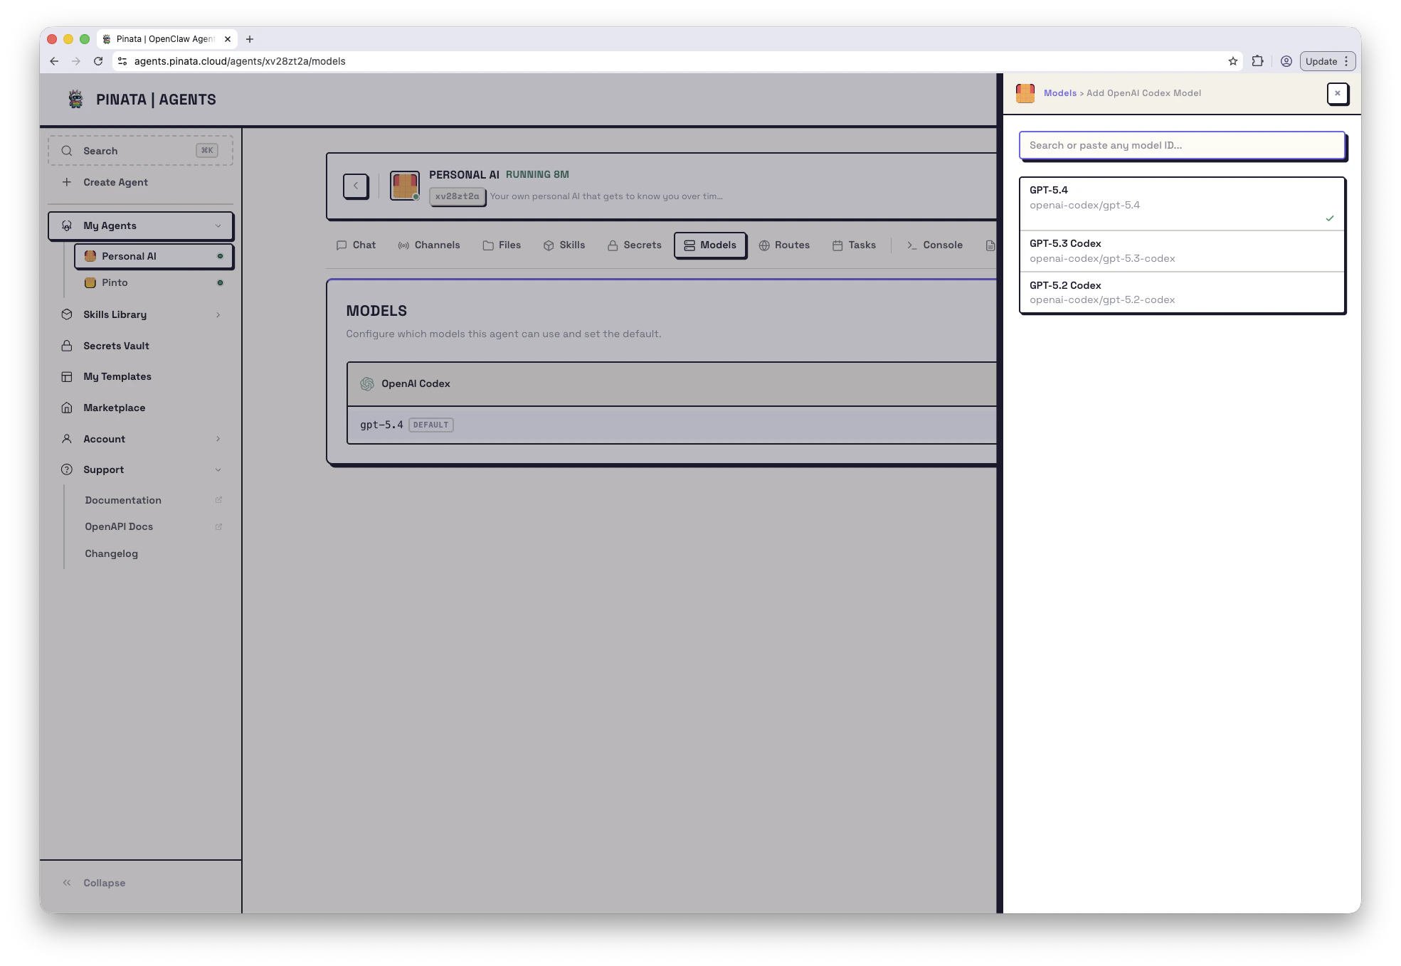The image size is (1401, 966).
Task: Click the Personal AI agent avatar thumbnail
Action: click(x=404, y=186)
